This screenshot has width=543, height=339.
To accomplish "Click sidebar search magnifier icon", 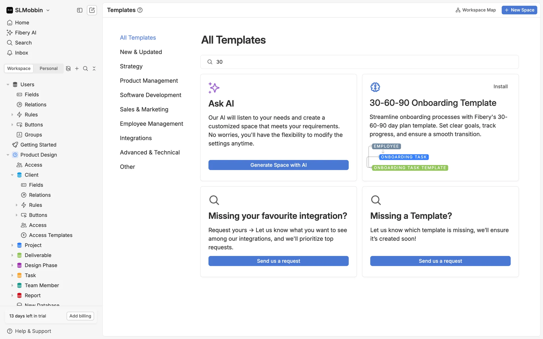I will click(85, 68).
